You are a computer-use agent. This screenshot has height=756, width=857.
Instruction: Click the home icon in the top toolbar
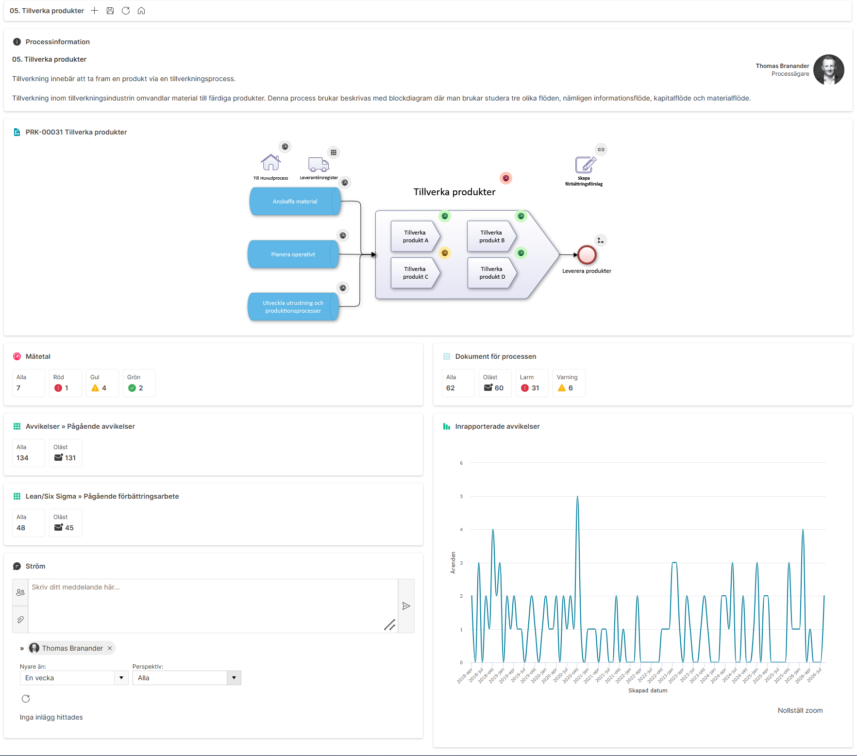coord(141,11)
